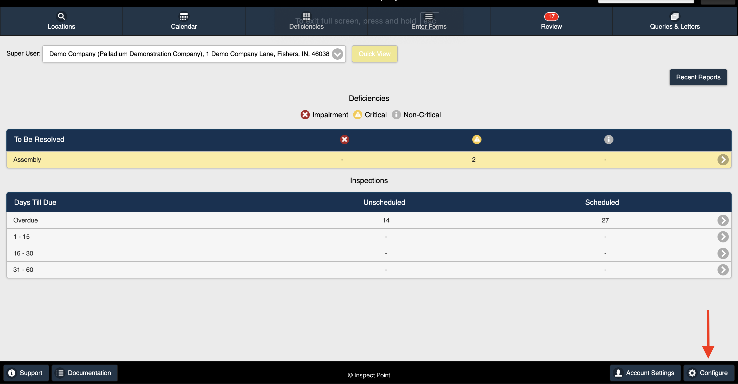Open the Documentation link

85,373
